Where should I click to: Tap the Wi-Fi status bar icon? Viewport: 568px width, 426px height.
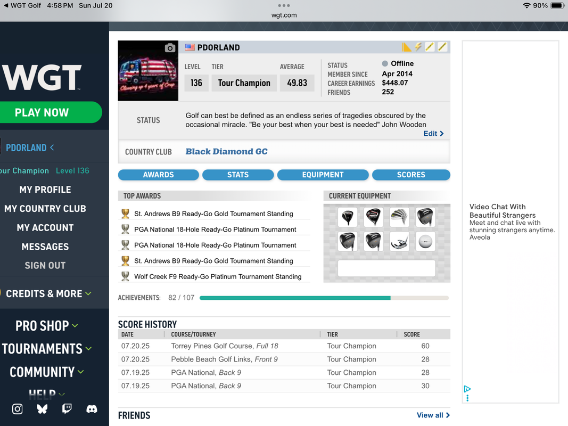[526, 5]
